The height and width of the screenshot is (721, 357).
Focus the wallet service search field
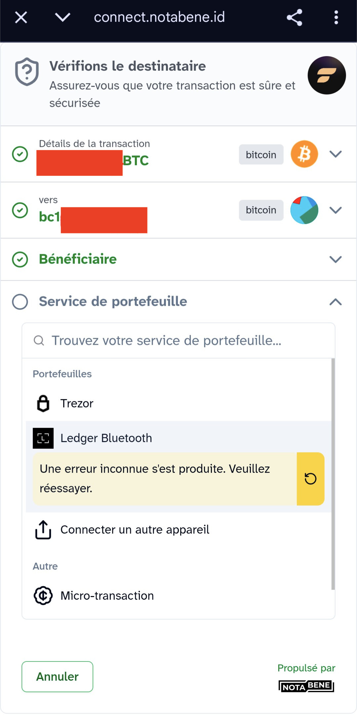[178, 340]
